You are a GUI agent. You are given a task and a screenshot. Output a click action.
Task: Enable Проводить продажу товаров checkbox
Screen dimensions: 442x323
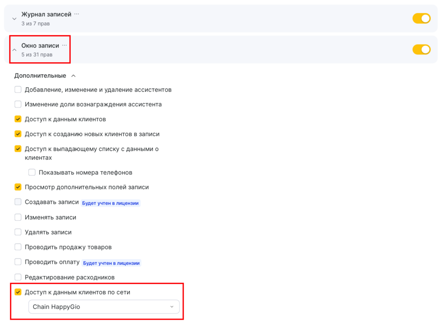click(x=18, y=247)
